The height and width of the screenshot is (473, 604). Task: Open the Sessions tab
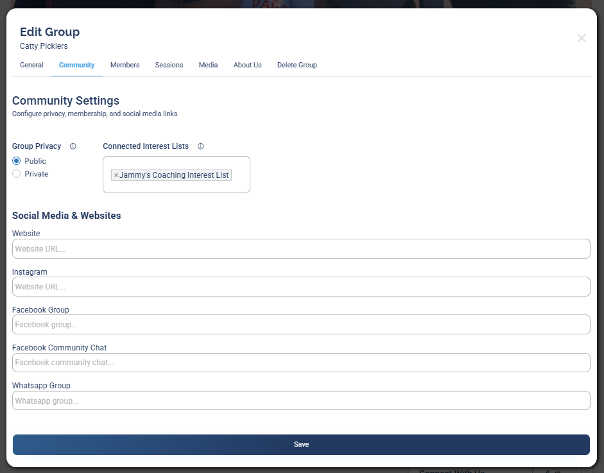pyautogui.click(x=169, y=65)
